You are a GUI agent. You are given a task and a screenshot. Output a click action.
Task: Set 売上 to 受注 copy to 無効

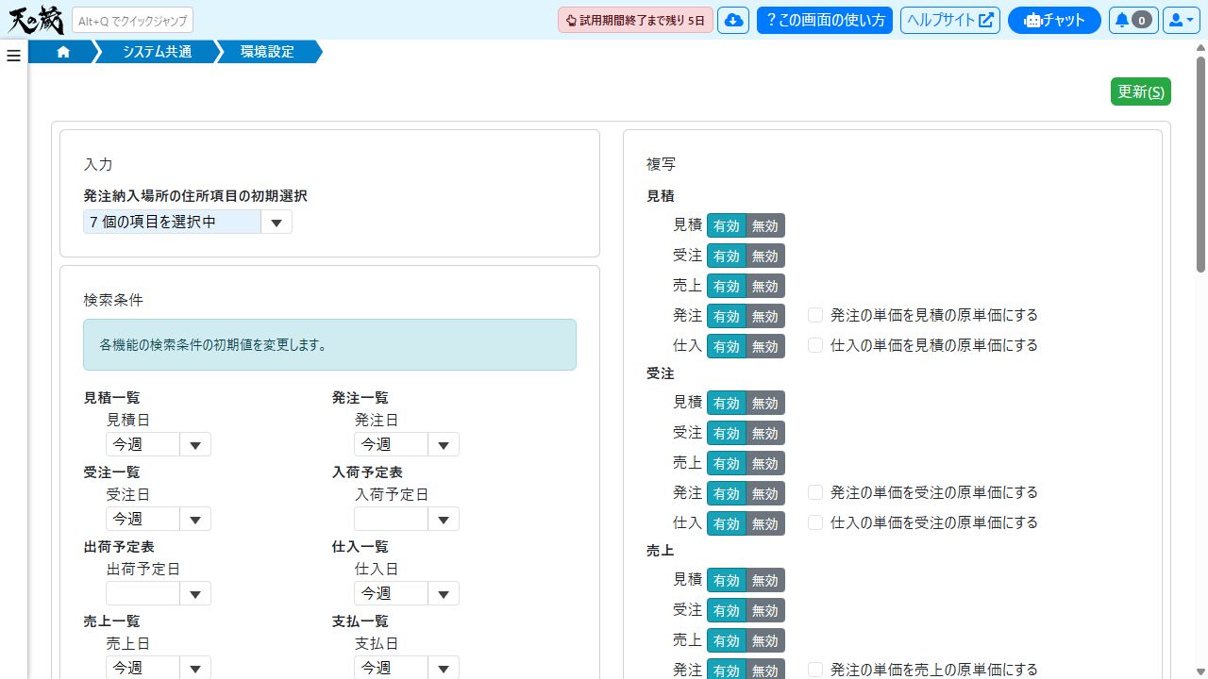coord(765,610)
